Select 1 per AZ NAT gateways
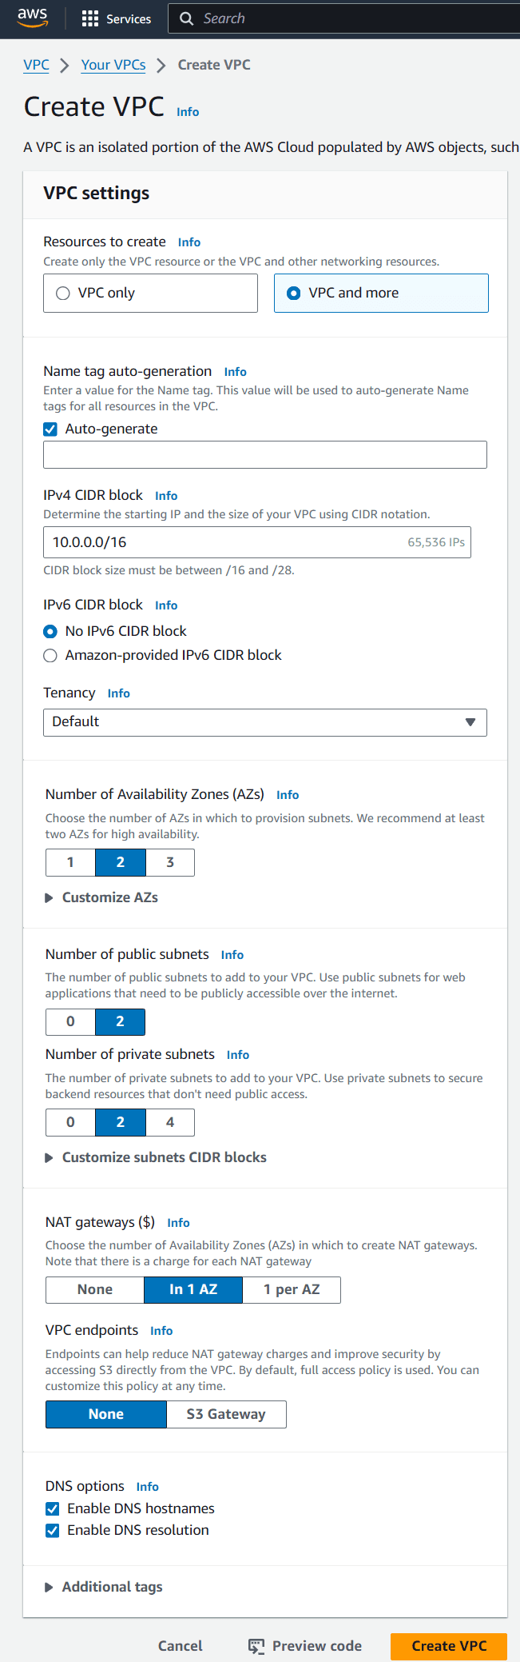 pos(292,1289)
